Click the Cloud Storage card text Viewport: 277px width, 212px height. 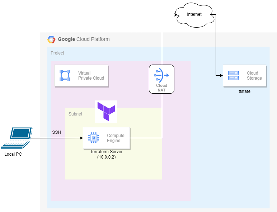(254, 76)
